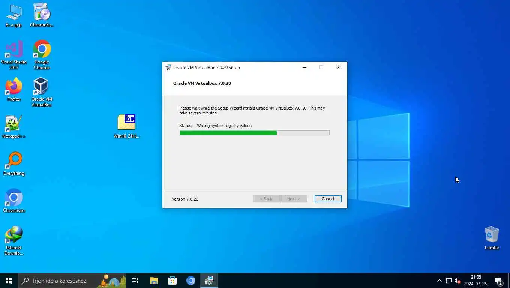This screenshot has height=288, width=510.
Task: Click VirtualBox Setup title bar icon
Action: pos(169,67)
